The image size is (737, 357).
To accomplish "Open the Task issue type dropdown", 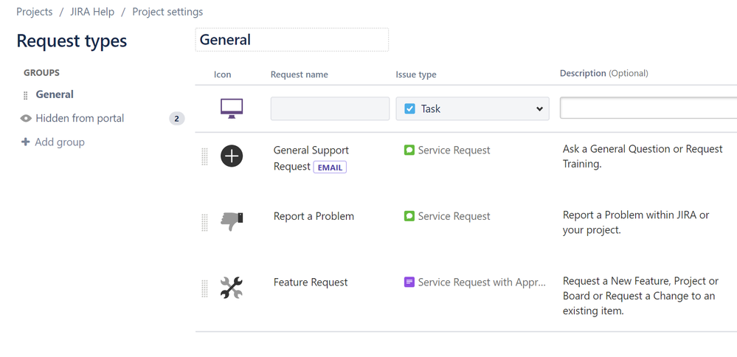I will 472,108.
